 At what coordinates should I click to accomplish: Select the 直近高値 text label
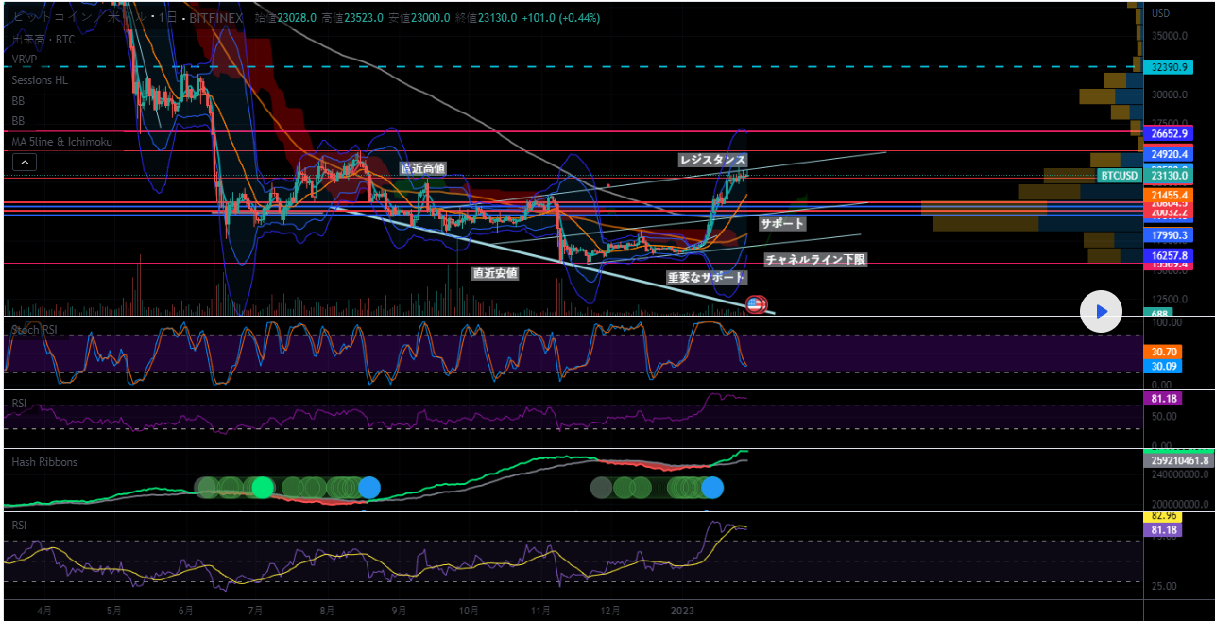422,168
